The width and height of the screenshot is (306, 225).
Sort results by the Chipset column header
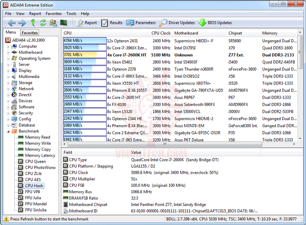(243, 33)
